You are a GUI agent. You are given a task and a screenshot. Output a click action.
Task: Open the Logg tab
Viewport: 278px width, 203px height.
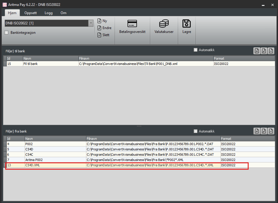[49, 13]
